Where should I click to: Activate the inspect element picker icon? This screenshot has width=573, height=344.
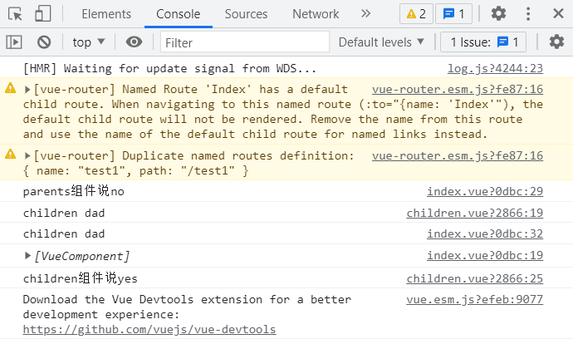tap(15, 14)
